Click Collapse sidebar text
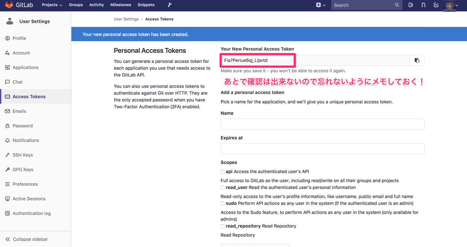This screenshot has height=247, width=467. click(31, 239)
